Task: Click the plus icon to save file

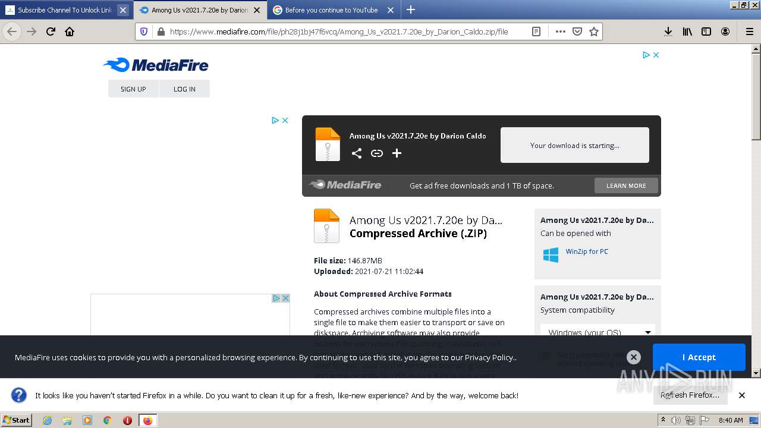Action: pos(397,153)
